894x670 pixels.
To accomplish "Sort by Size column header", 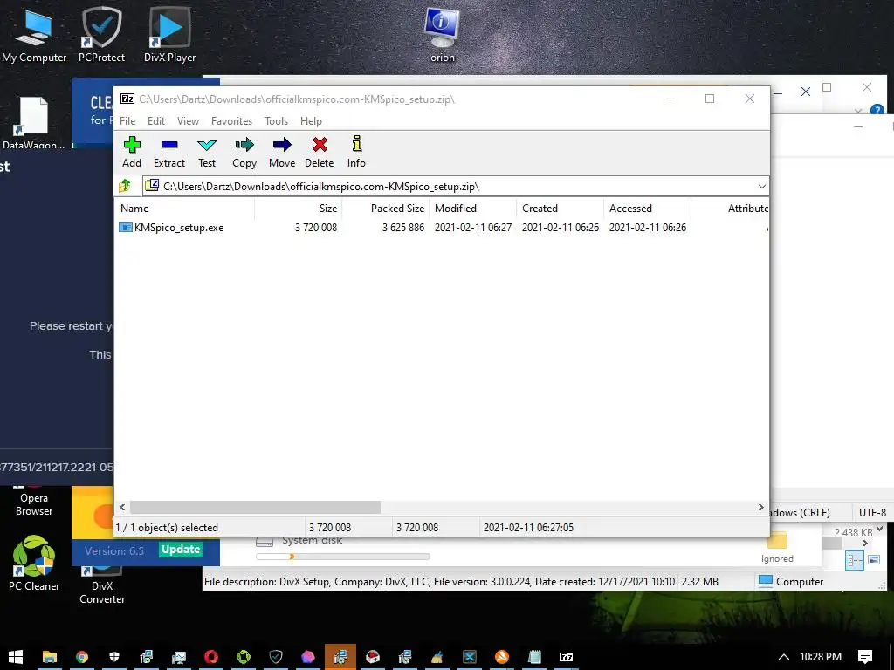I will coord(298,209).
